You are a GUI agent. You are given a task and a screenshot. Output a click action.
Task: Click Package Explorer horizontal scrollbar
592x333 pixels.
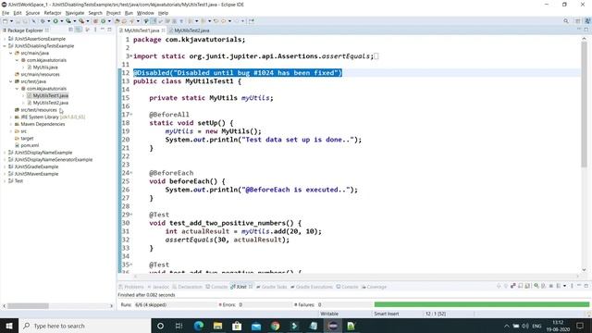coord(29,306)
